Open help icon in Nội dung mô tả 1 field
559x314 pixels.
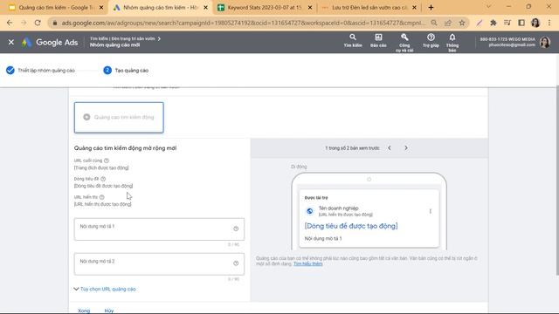point(236,229)
